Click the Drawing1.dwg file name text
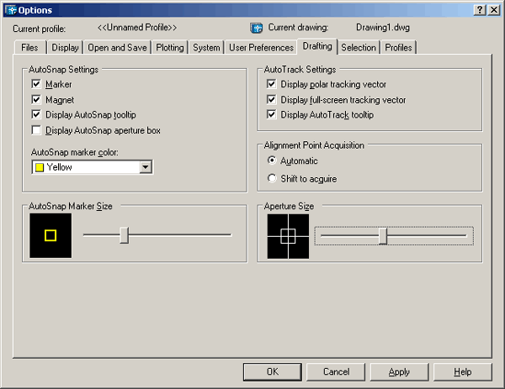 [x=383, y=28]
